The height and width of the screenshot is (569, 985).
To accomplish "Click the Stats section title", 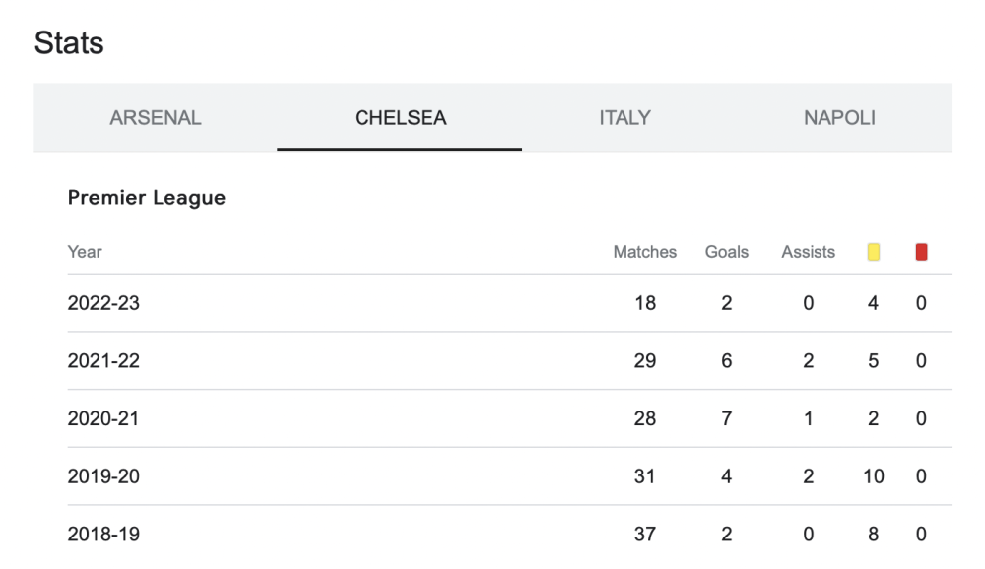I will tap(69, 42).
